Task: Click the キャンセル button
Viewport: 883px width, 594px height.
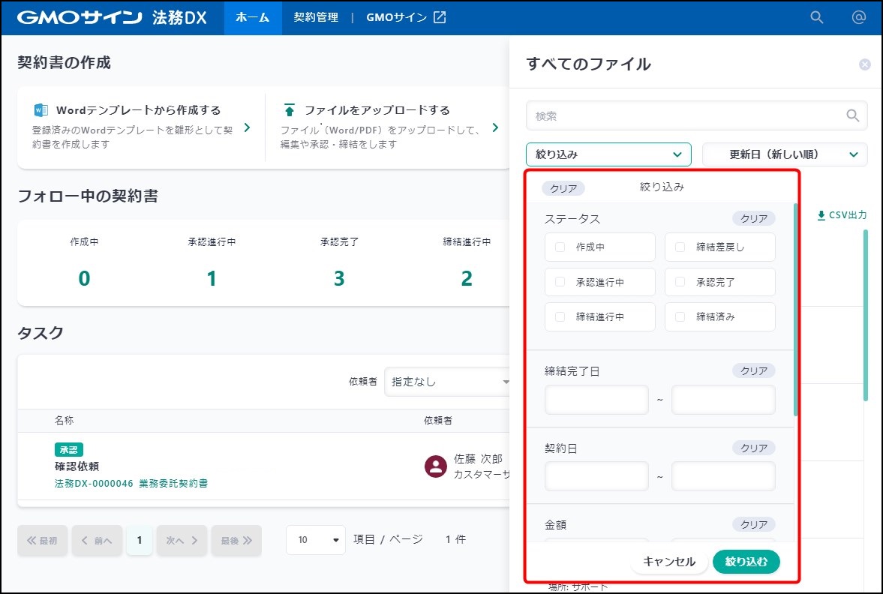Action: tap(669, 561)
